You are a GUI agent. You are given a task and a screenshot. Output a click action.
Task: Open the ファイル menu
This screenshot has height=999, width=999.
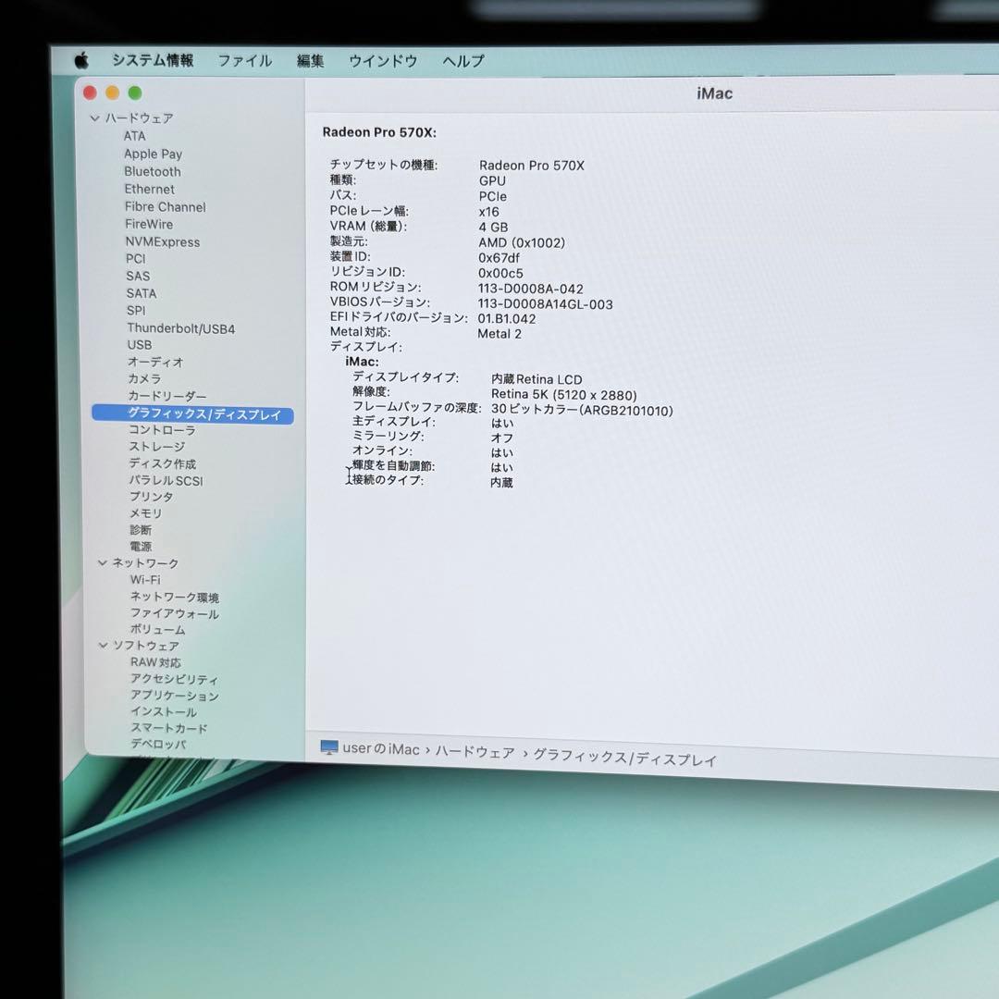click(x=245, y=61)
